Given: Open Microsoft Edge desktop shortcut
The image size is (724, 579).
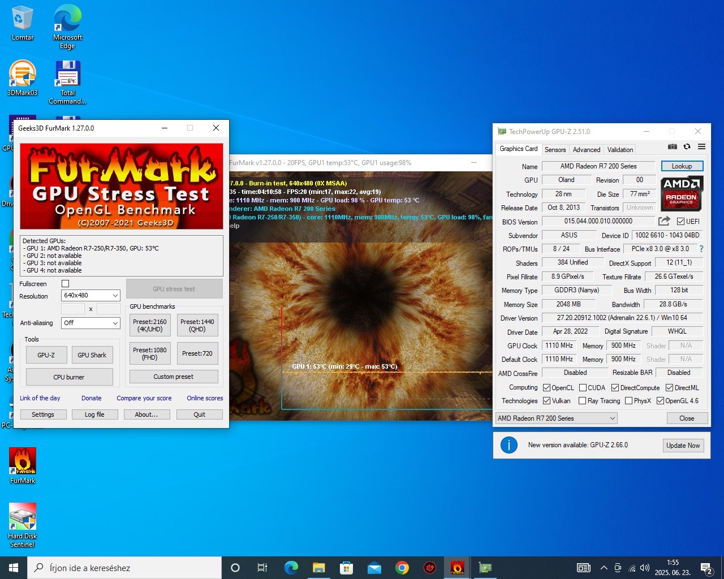Looking at the screenshot, I should (67, 27).
